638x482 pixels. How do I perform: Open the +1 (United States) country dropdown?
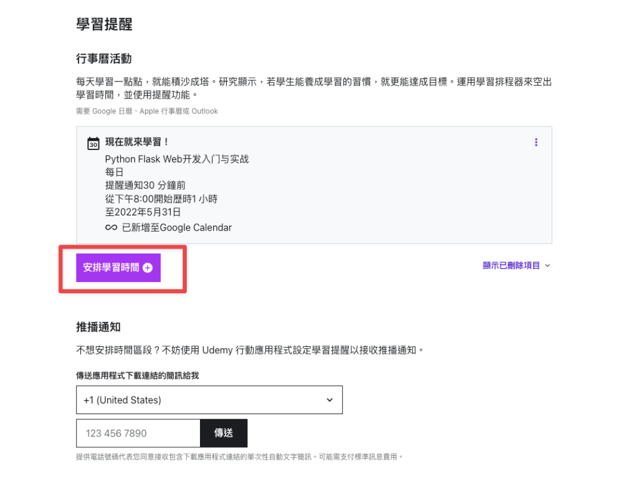click(209, 400)
